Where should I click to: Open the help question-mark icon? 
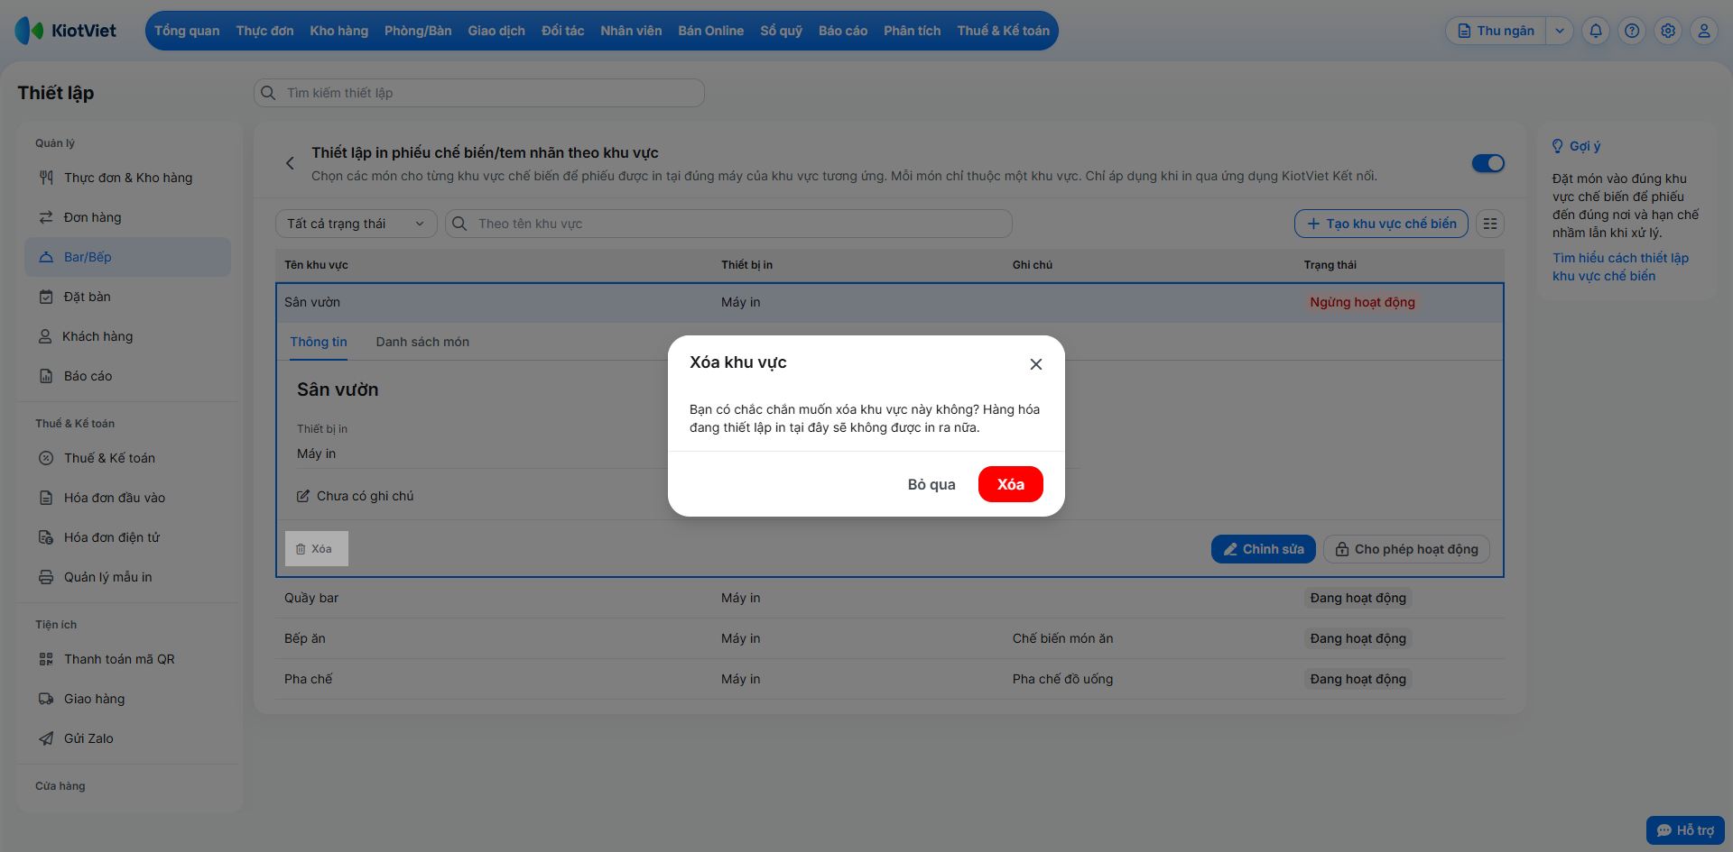(1632, 31)
